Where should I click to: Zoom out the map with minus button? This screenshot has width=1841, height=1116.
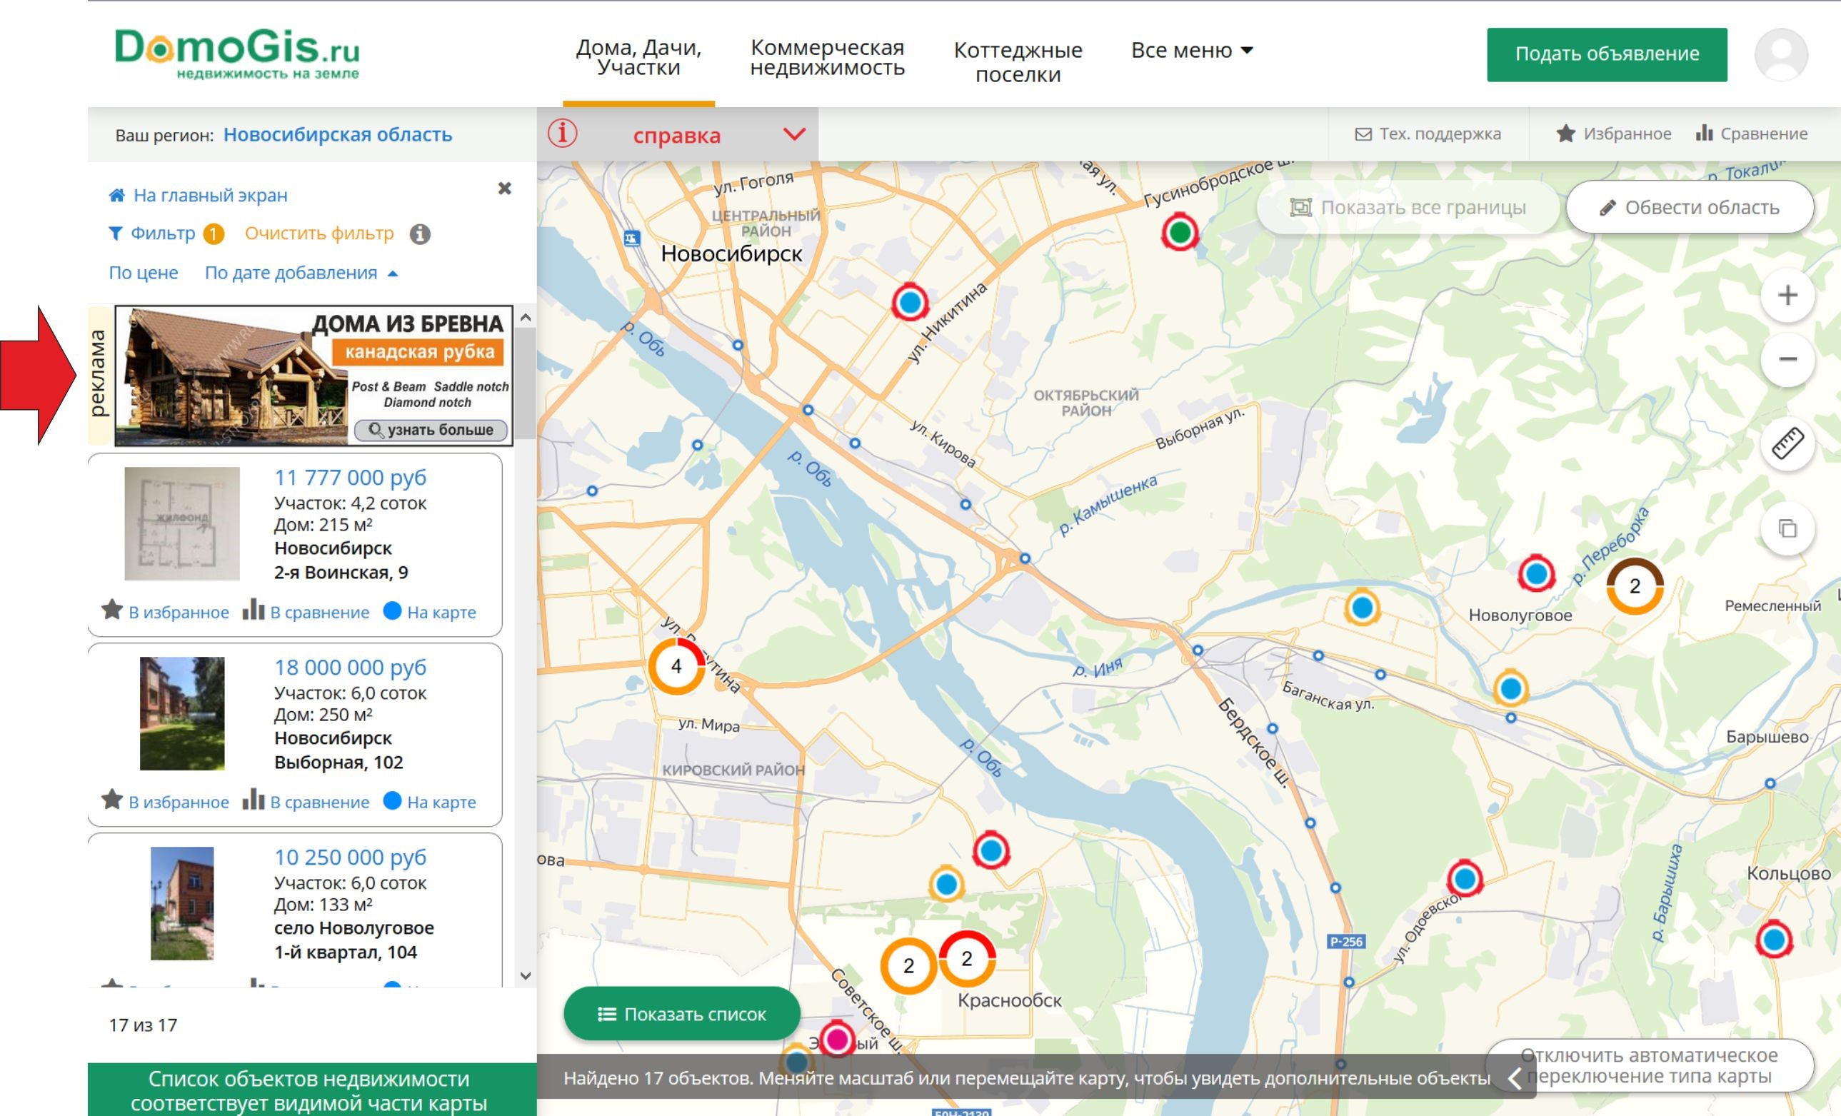pos(1787,359)
